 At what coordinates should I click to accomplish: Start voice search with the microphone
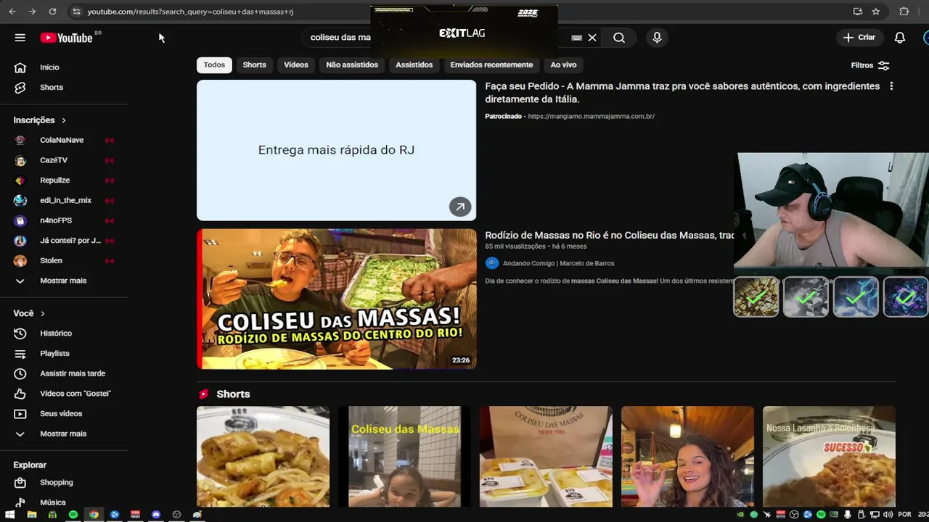[657, 38]
